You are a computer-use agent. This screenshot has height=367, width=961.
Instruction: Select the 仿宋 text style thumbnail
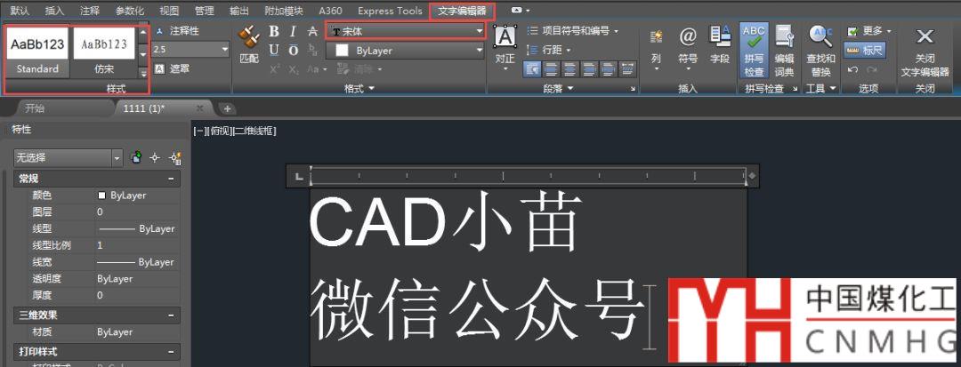click(104, 52)
